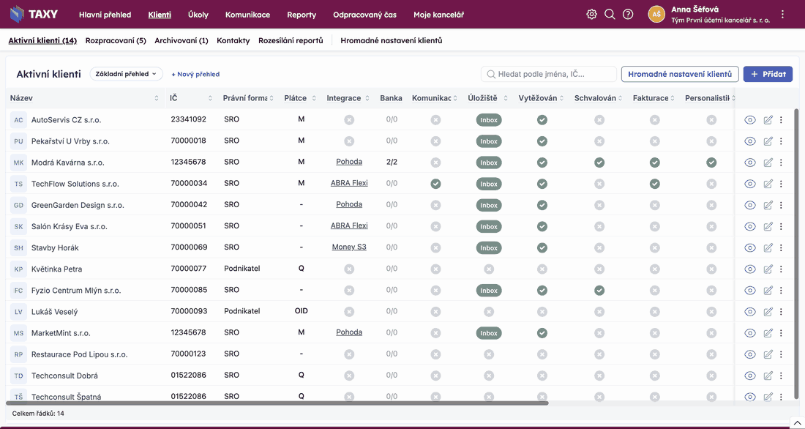Open the Money S3 link for Stavby Horák

[349, 247]
